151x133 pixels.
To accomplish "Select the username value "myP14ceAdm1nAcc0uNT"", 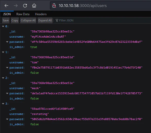I will coord(48,37).
